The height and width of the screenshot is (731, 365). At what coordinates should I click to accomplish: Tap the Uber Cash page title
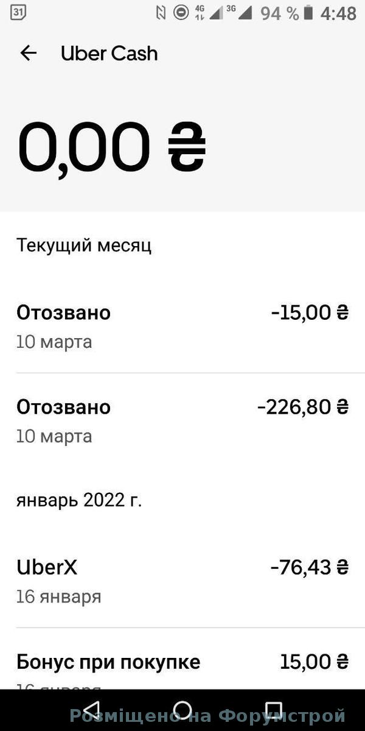109,54
